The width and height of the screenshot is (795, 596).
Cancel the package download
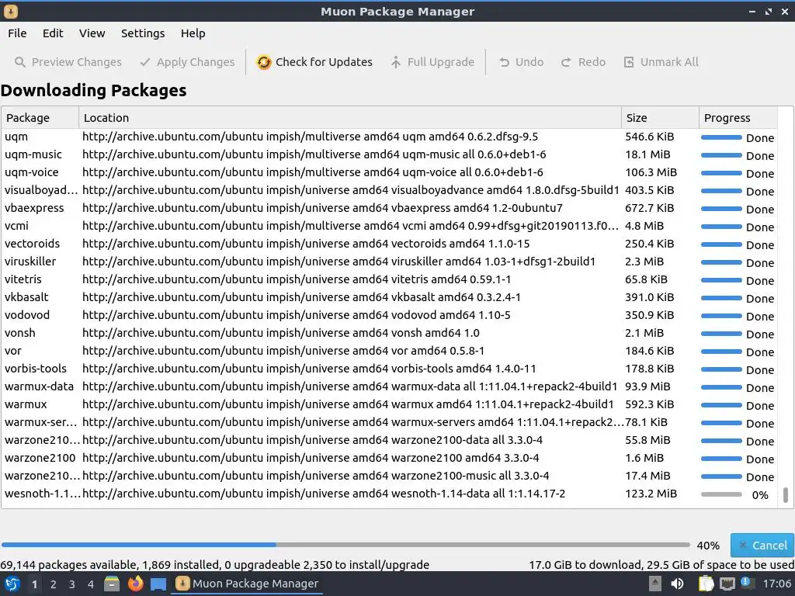pos(762,546)
